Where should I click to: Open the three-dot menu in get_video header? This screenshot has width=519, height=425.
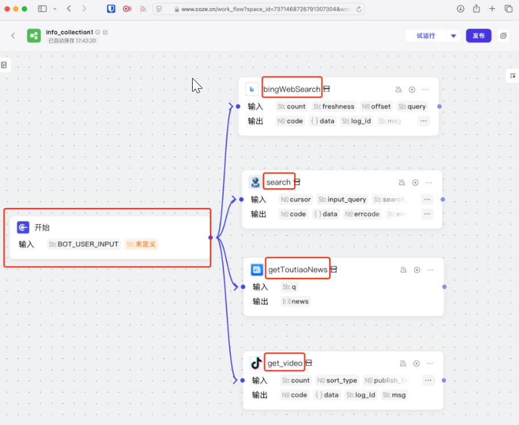point(430,364)
